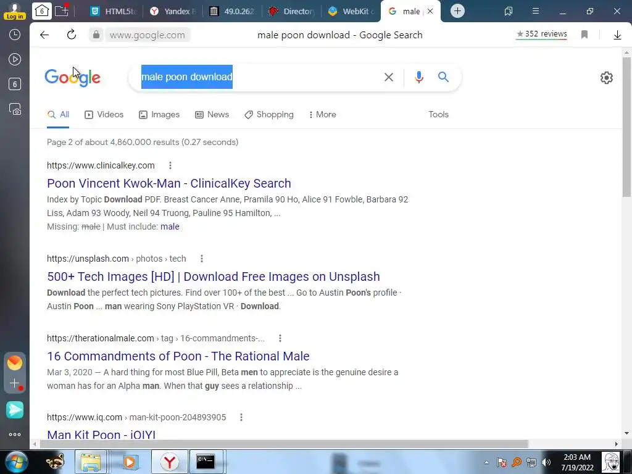This screenshot has height=474, width=632.
Task: Open Man Kit Poon iQIYI result
Action: click(x=101, y=434)
